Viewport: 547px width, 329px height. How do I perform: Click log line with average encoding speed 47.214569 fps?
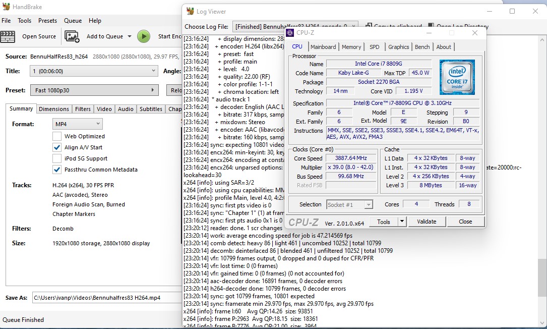point(268,236)
